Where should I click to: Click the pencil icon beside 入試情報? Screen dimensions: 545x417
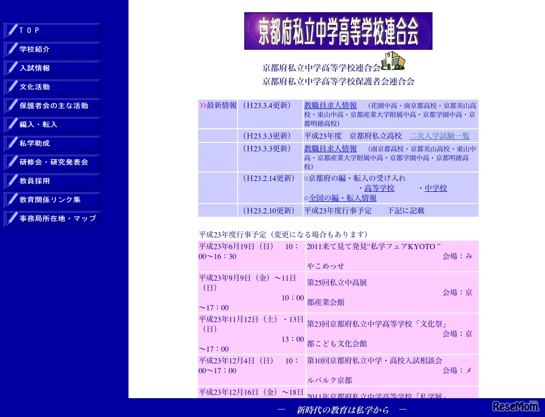pos(12,68)
